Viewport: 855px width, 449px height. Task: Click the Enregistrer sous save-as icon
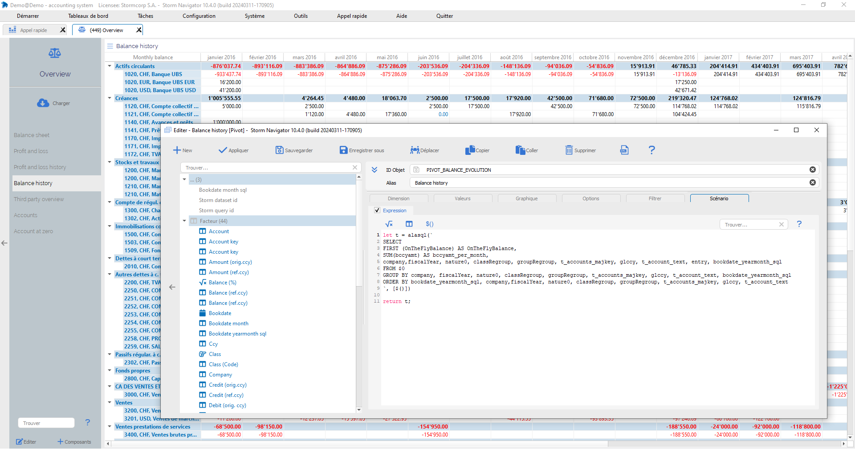[x=343, y=150]
